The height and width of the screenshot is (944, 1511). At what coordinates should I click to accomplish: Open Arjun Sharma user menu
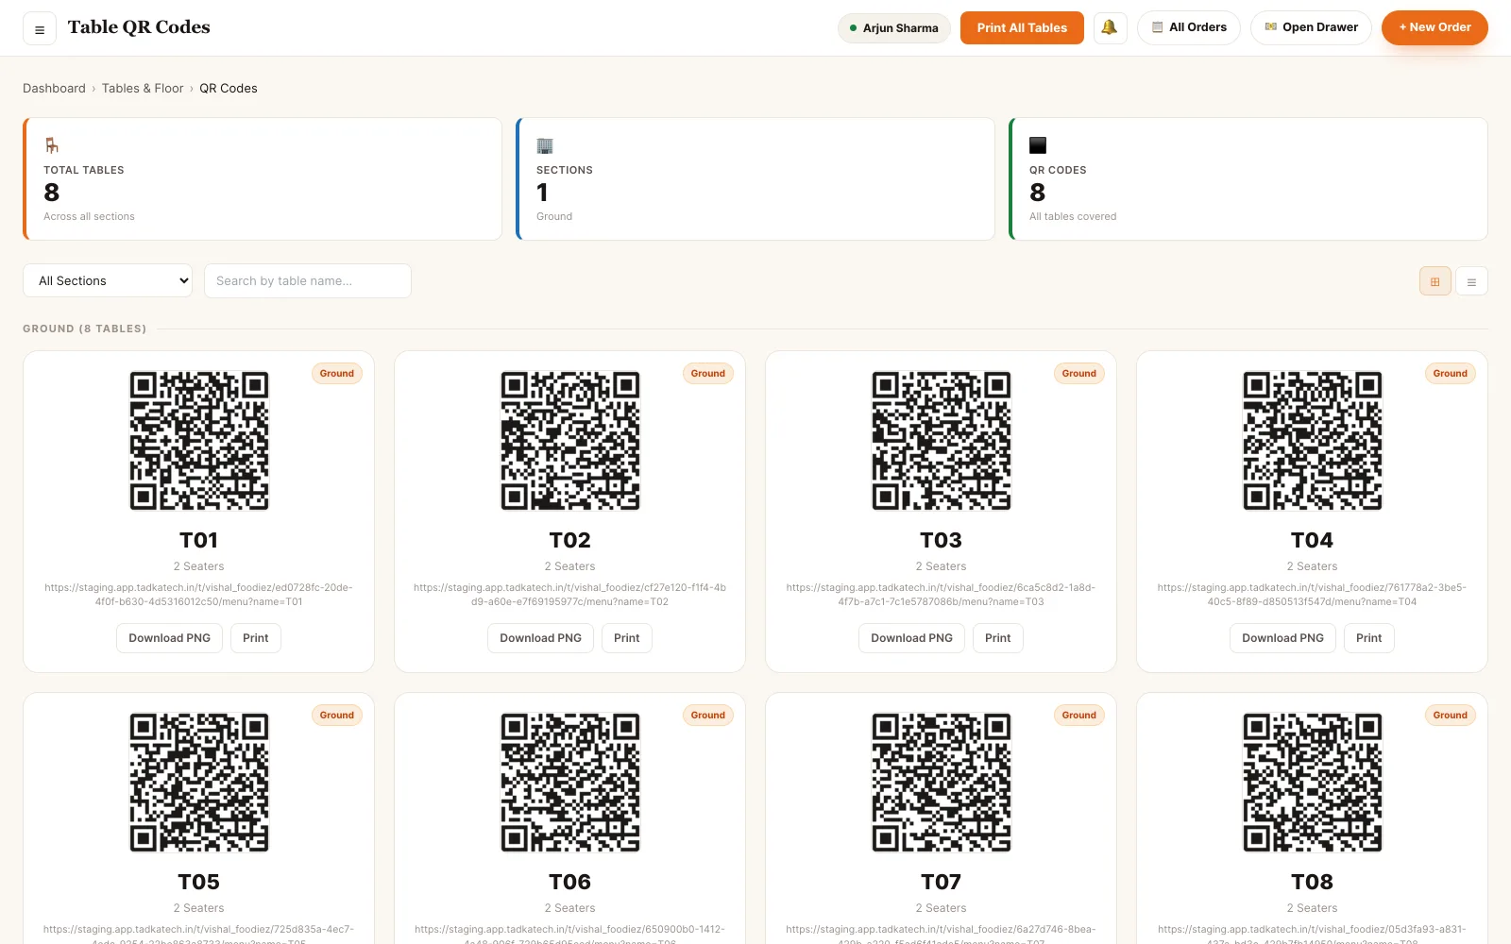[x=894, y=28]
